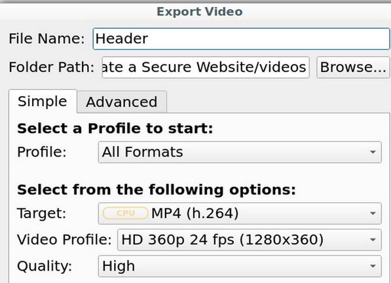Focus the File Name field containing Header
The image size is (391, 283).
(241, 39)
